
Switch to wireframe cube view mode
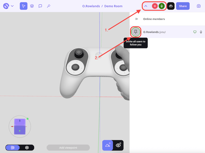[x=27, y=147]
